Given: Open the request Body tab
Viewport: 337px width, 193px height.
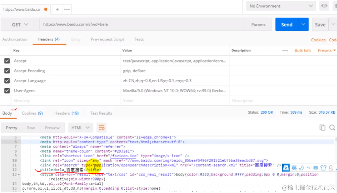Looking at the screenshot, I should coord(76,39).
